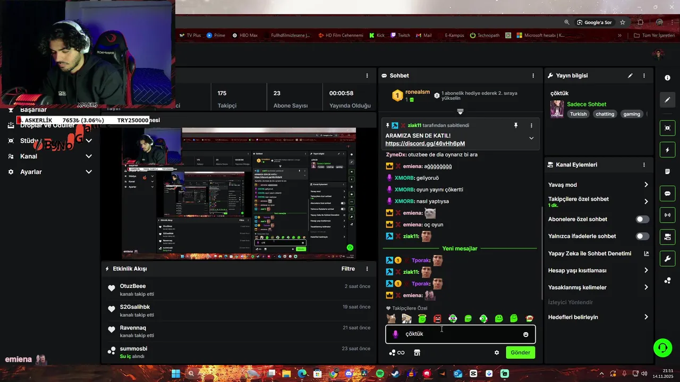Click the chat bubble icon in right sidebar
Image resolution: width=680 pixels, height=382 pixels.
[667, 194]
